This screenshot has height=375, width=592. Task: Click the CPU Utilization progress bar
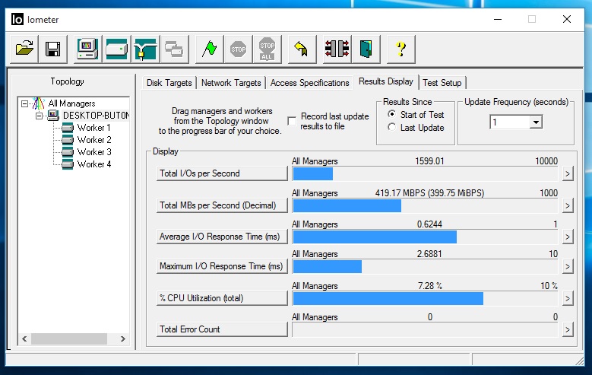coord(425,298)
